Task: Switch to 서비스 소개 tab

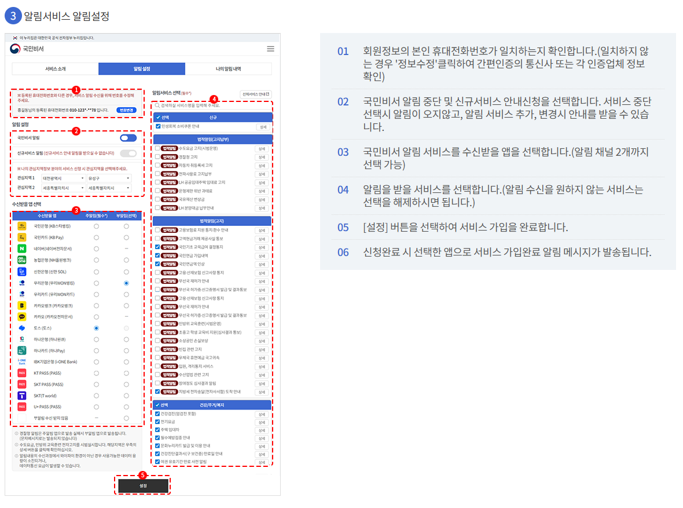Action: (56, 69)
